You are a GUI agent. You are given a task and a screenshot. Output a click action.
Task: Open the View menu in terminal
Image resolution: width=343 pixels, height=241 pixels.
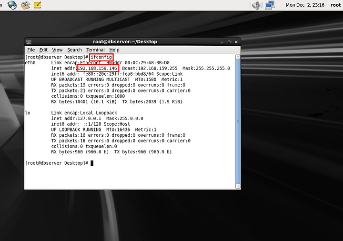point(57,50)
